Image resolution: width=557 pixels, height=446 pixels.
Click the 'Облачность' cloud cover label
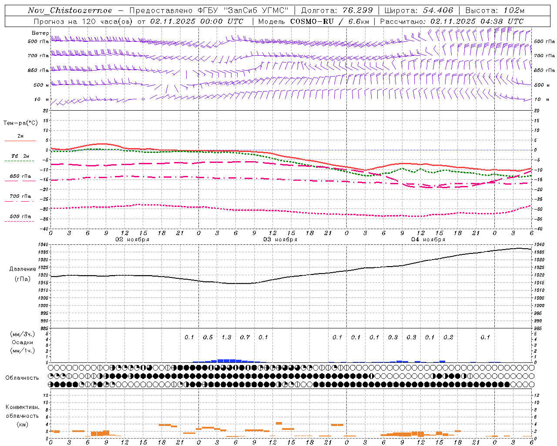click(22, 378)
